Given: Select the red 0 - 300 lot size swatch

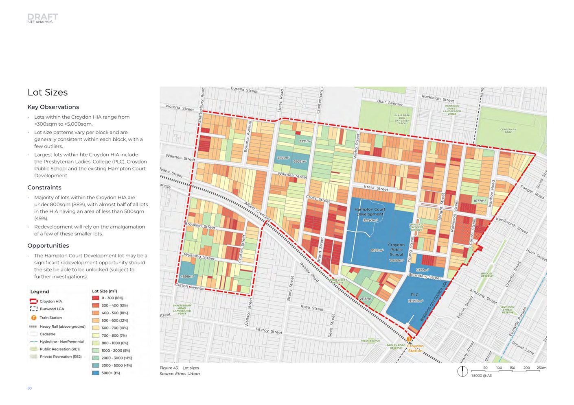Looking at the screenshot, I should point(96,298).
